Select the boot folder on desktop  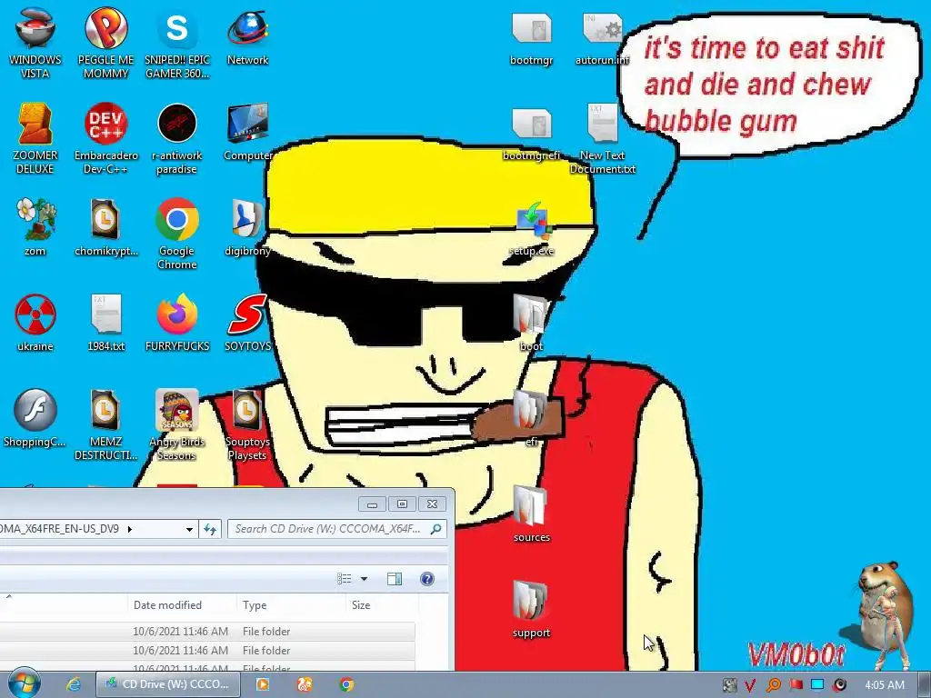[x=531, y=323]
